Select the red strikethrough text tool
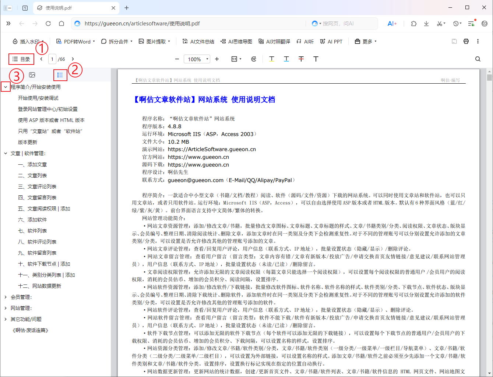The image size is (493, 377). [x=301, y=59]
